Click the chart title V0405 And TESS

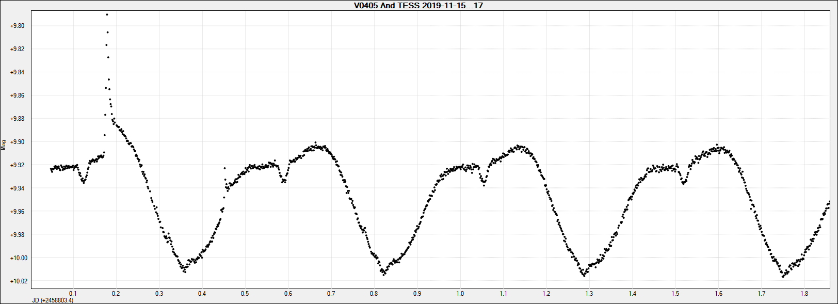(418, 6)
